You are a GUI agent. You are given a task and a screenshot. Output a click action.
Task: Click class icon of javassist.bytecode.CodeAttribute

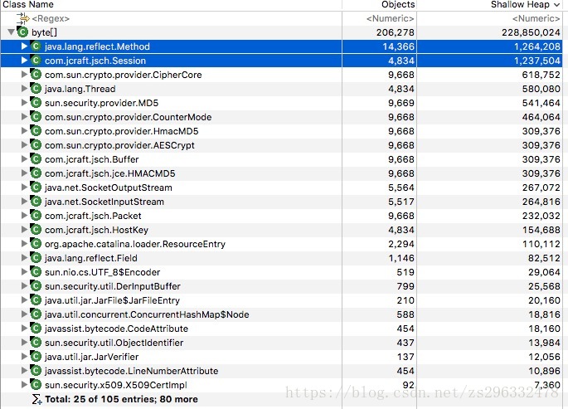(x=36, y=329)
